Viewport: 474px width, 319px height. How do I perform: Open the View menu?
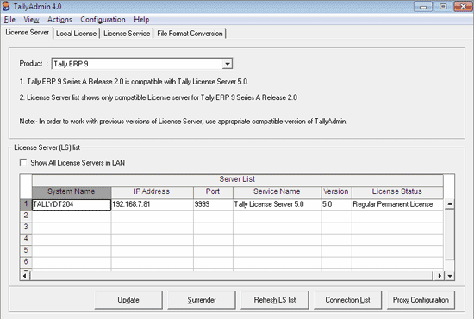pyautogui.click(x=31, y=20)
